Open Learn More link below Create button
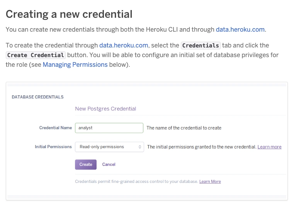Image resolution: width=296 pixels, height=208 pixels. click(x=210, y=181)
